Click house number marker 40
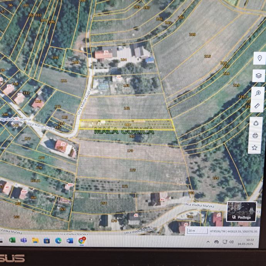This screenshot has height=266, width=266. [x=162, y=200]
